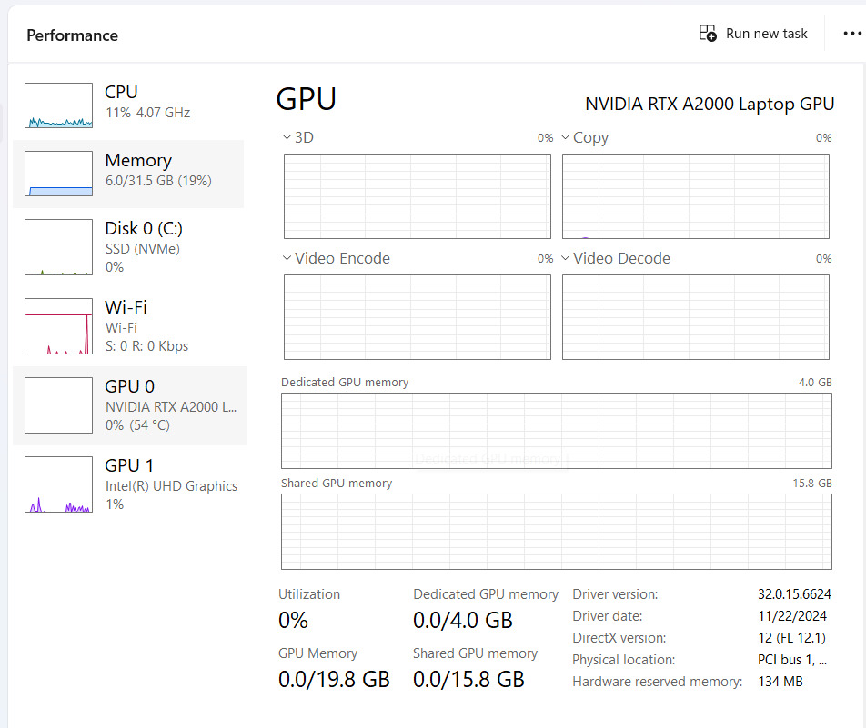Click the Disk 0 (C:) graph thumbnail
The height and width of the screenshot is (728, 866).
click(x=58, y=247)
